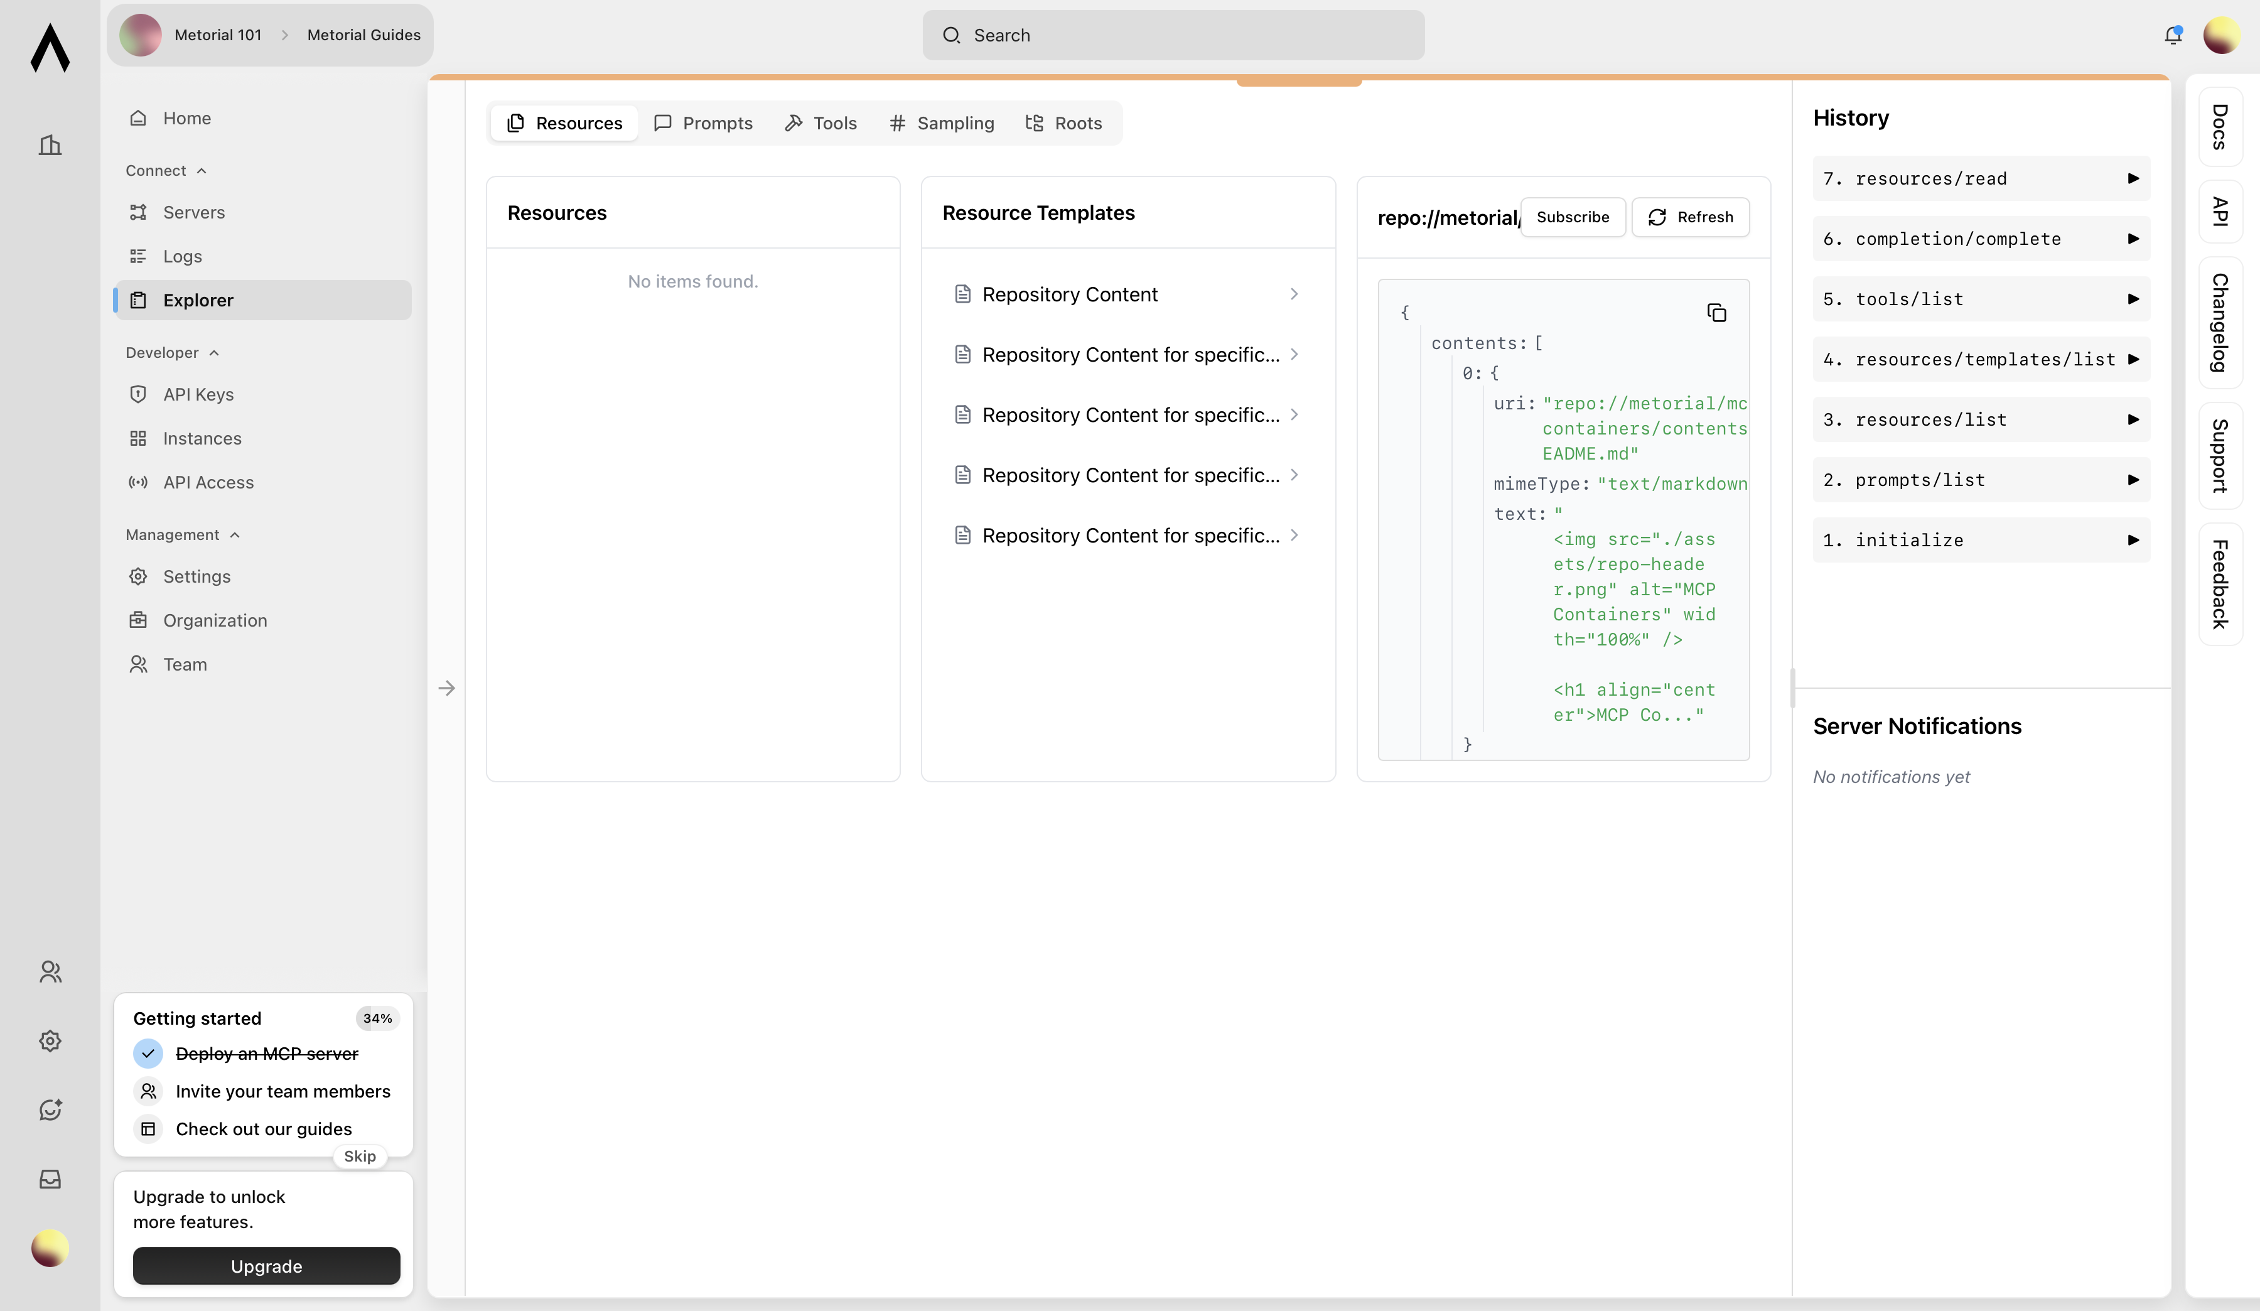Click the gear icon in the left rail
This screenshot has height=1311, width=2260.
coord(50,1040)
